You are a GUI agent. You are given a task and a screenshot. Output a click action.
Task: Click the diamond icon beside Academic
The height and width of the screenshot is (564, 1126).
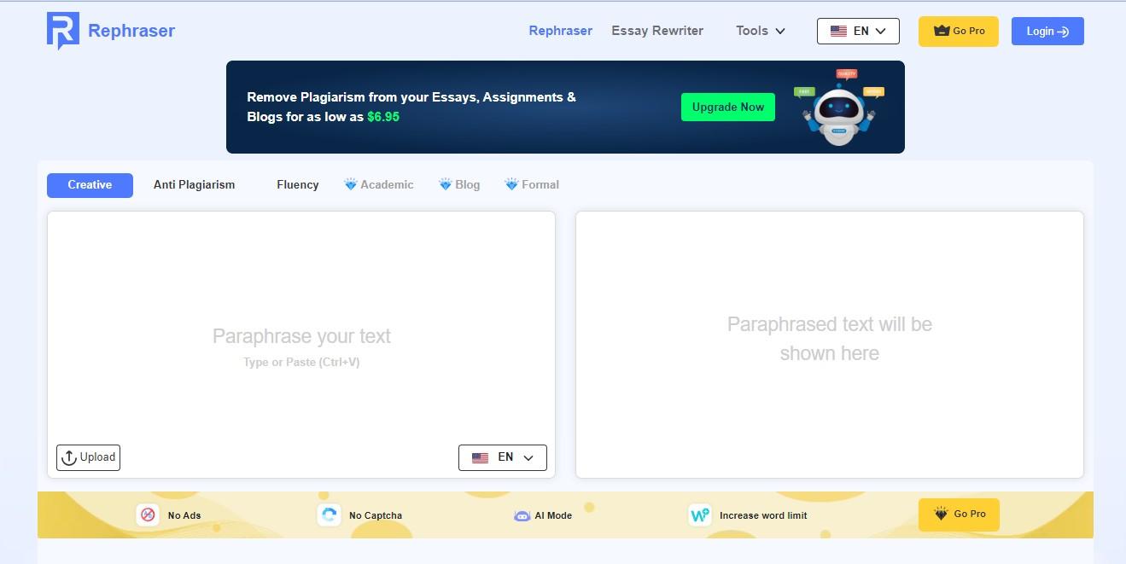point(350,183)
